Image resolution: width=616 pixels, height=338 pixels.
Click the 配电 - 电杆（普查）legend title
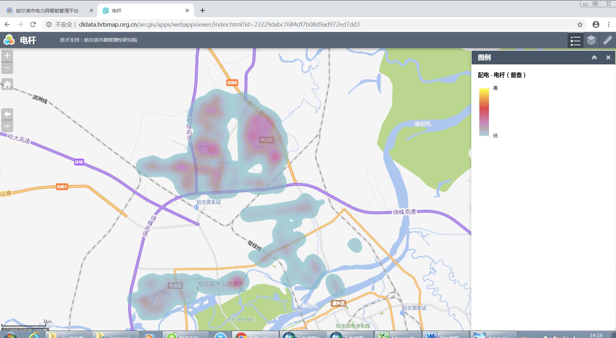(x=502, y=75)
